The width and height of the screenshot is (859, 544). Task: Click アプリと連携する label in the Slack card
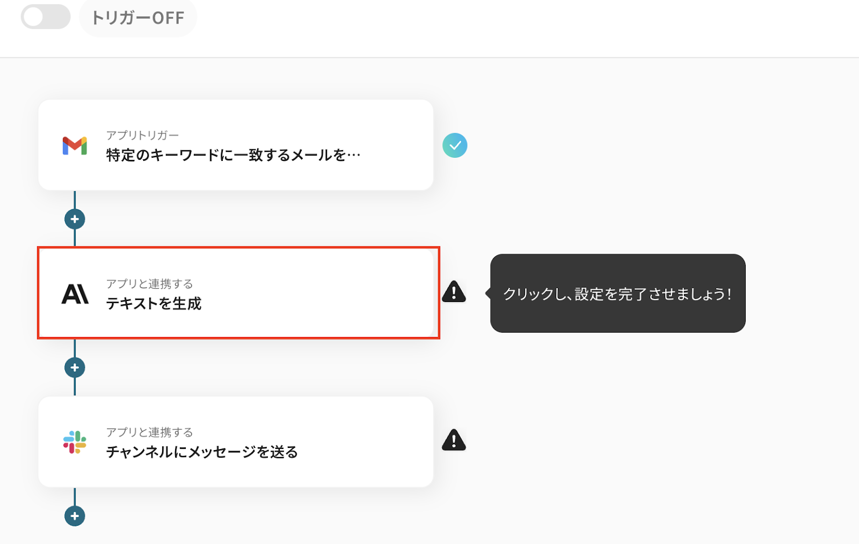[x=149, y=432]
